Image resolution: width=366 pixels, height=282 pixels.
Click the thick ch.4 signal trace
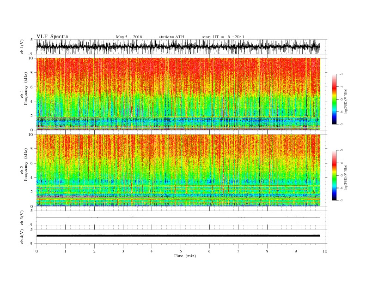tap(178, 236)
